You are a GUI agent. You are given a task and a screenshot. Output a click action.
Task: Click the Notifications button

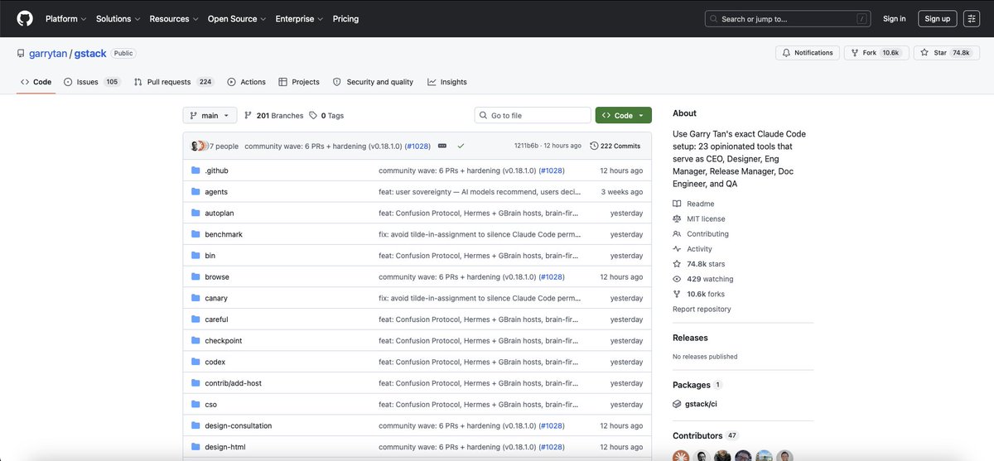(808, 53)
